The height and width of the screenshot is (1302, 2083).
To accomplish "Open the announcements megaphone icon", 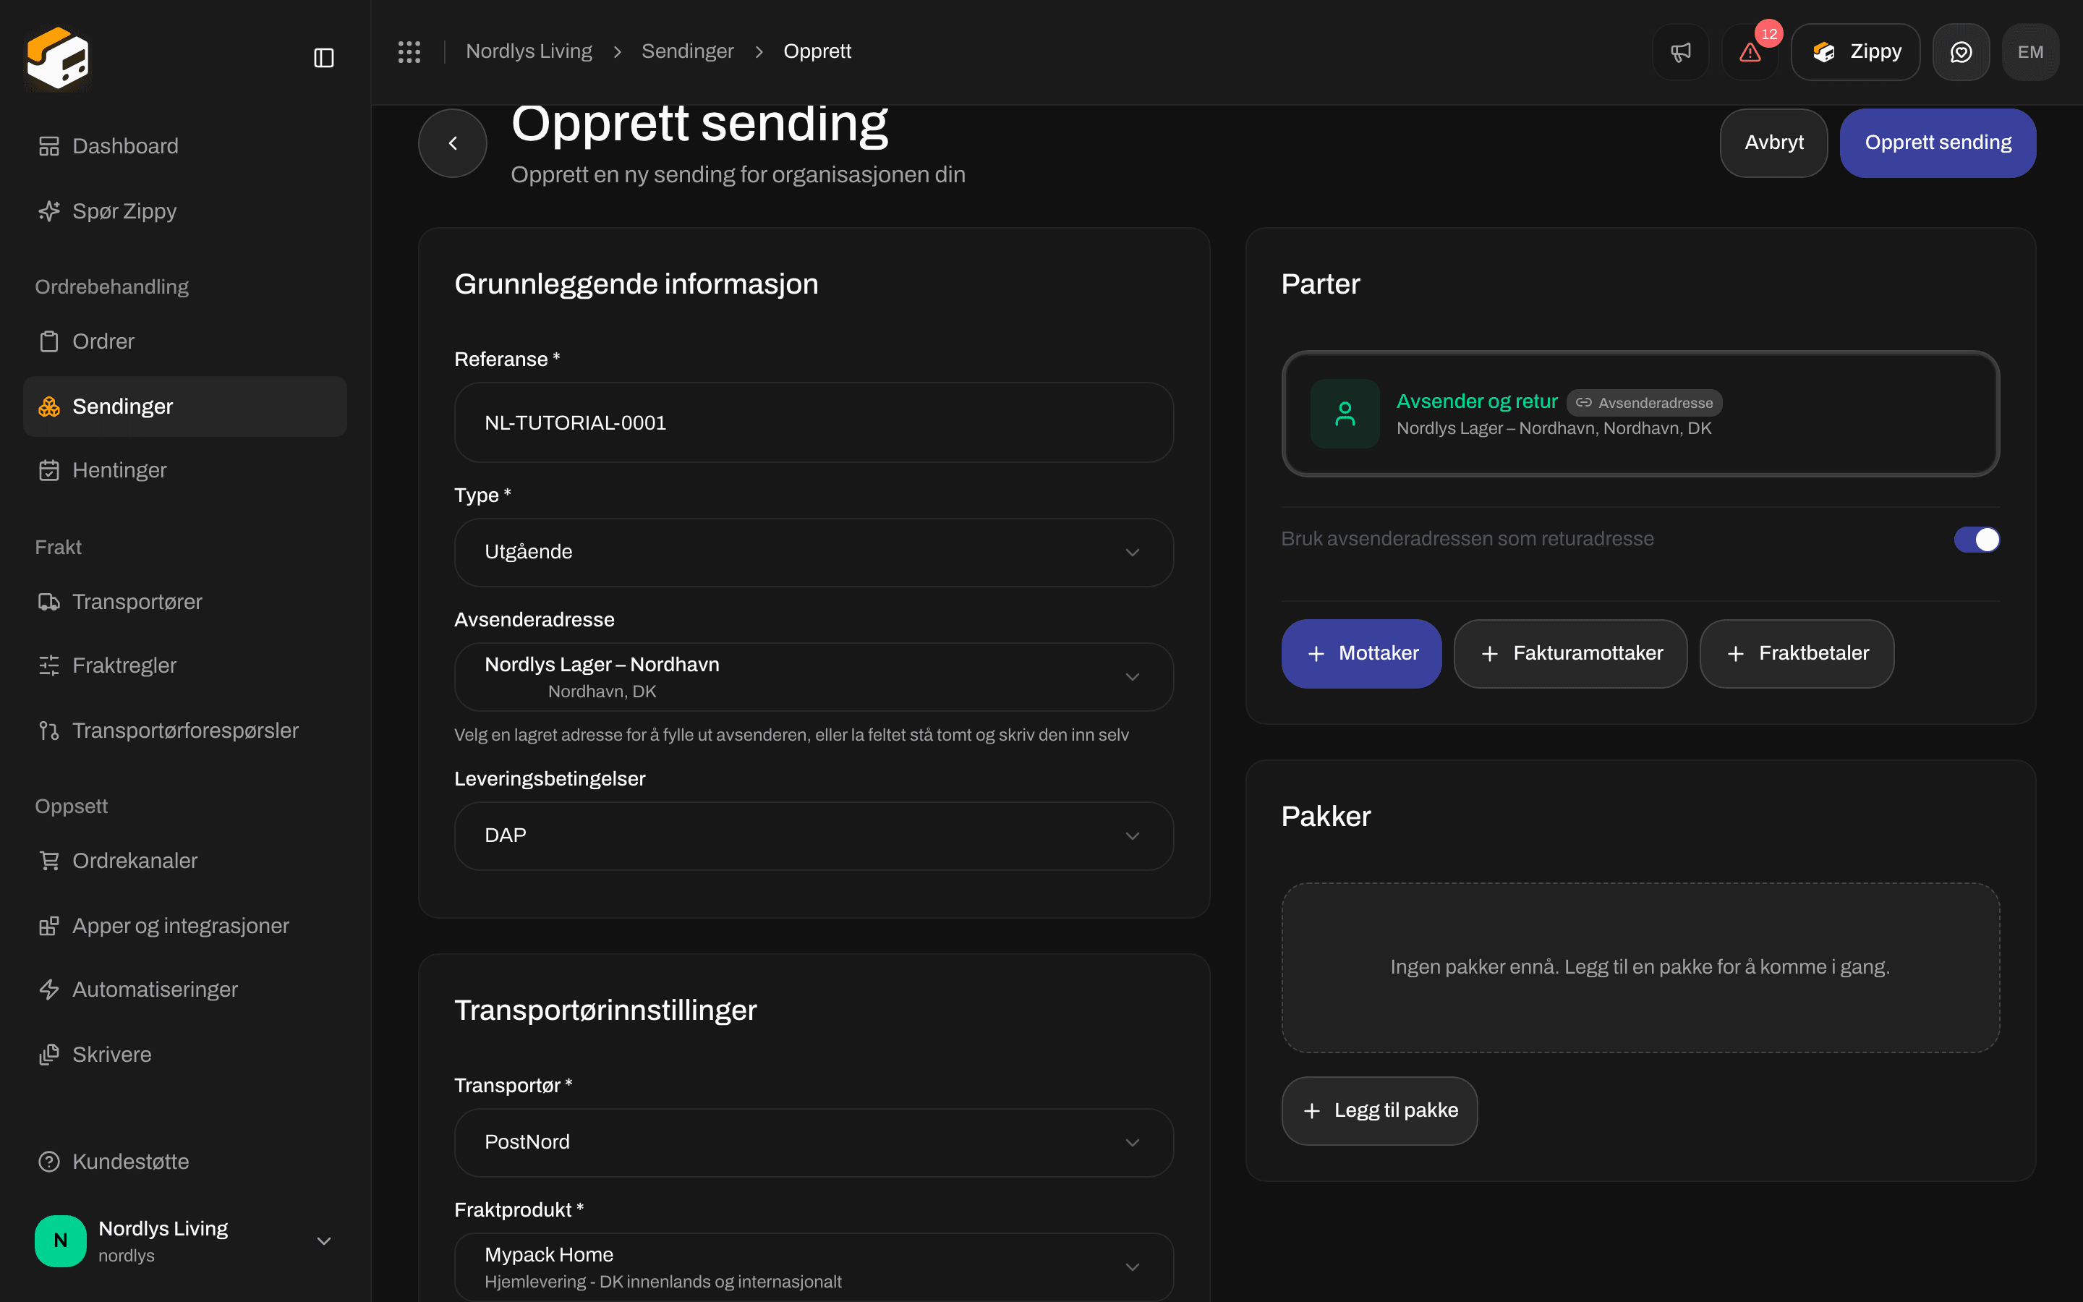I will pos(1680,53).
